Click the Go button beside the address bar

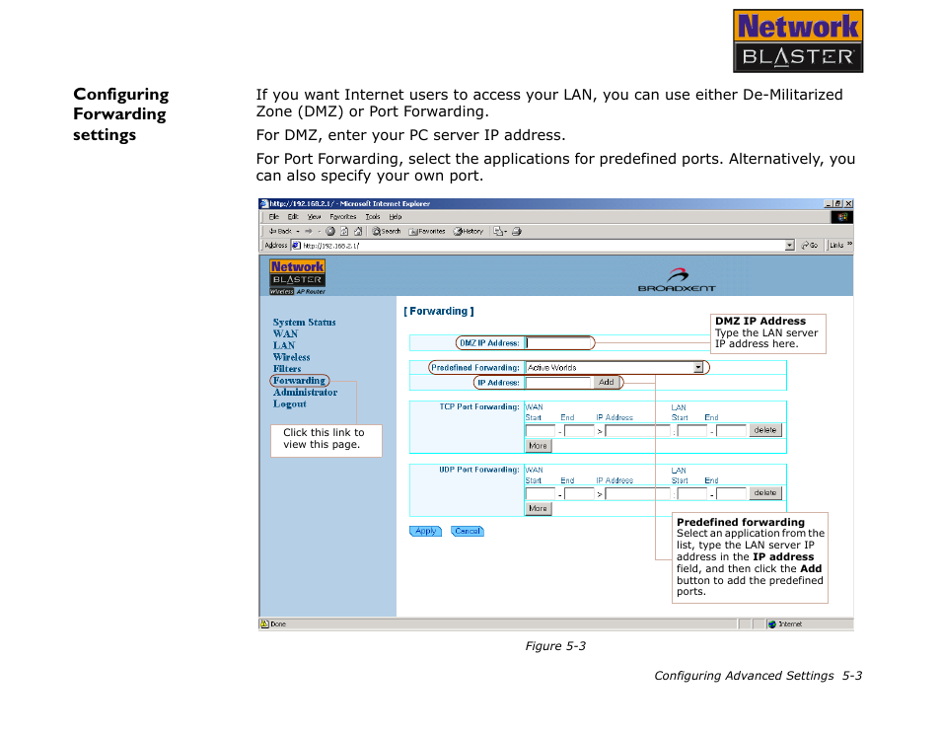click(810, 246)
